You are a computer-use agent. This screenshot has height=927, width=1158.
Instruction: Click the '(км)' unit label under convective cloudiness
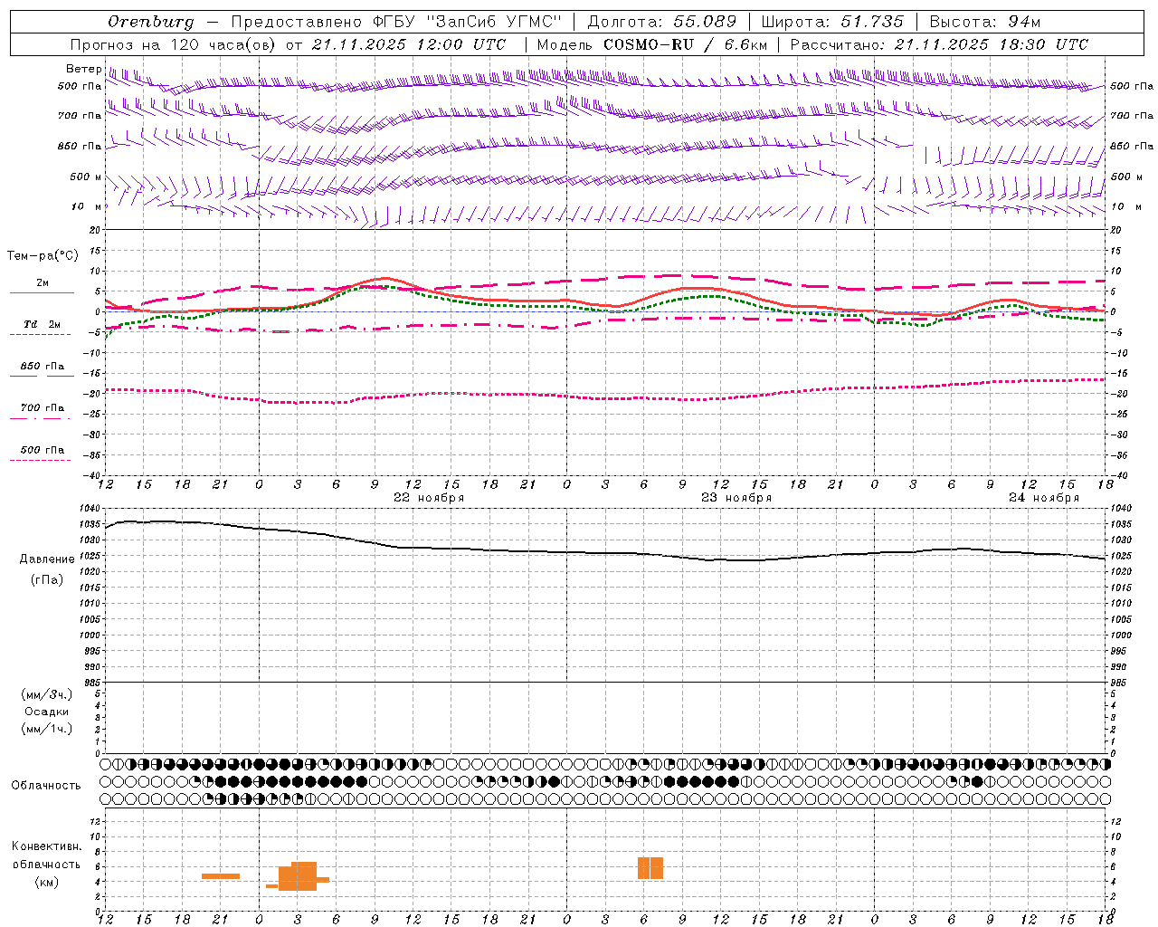tap(48, 882)
